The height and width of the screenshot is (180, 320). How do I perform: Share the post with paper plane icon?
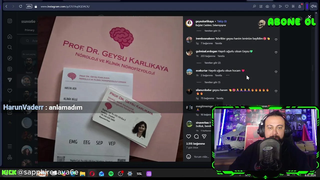coord(204,136)
